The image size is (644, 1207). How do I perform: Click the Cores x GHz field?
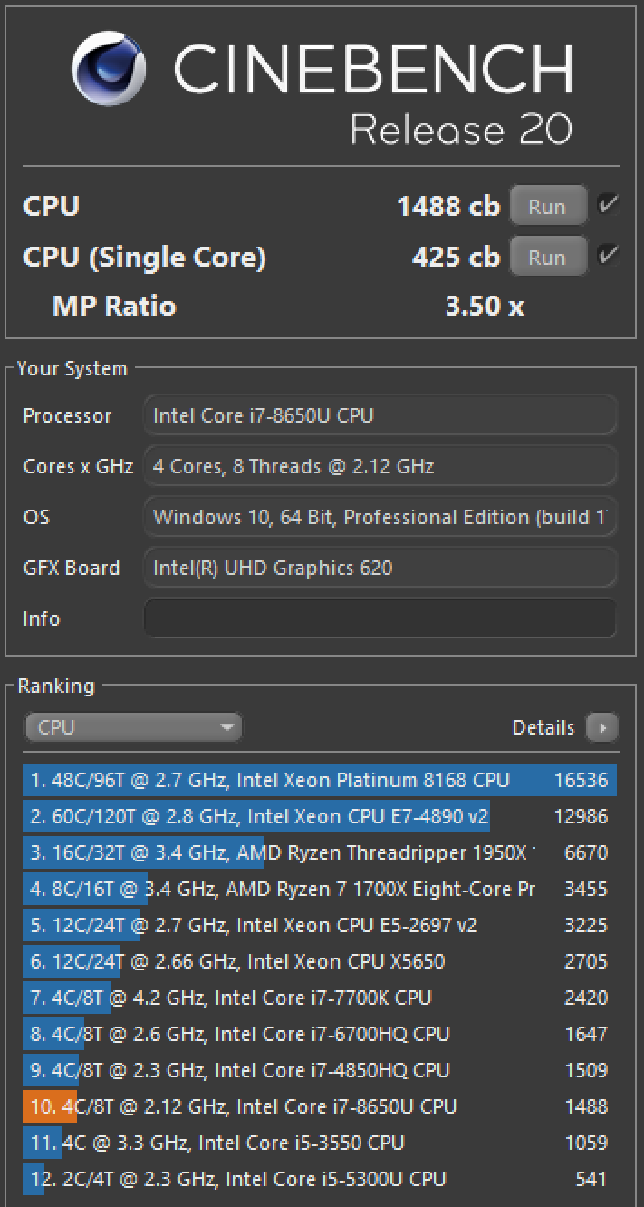[x=380, y=467]
